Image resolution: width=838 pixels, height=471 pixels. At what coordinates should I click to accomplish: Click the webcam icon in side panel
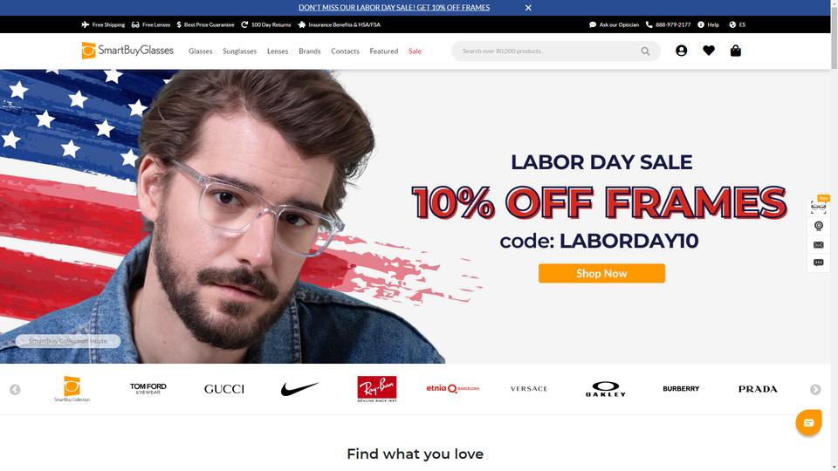(818, 226)
